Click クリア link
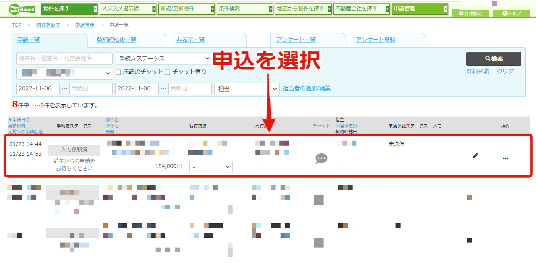The height and width of the screenshot is (263, 536). point(505,71)
